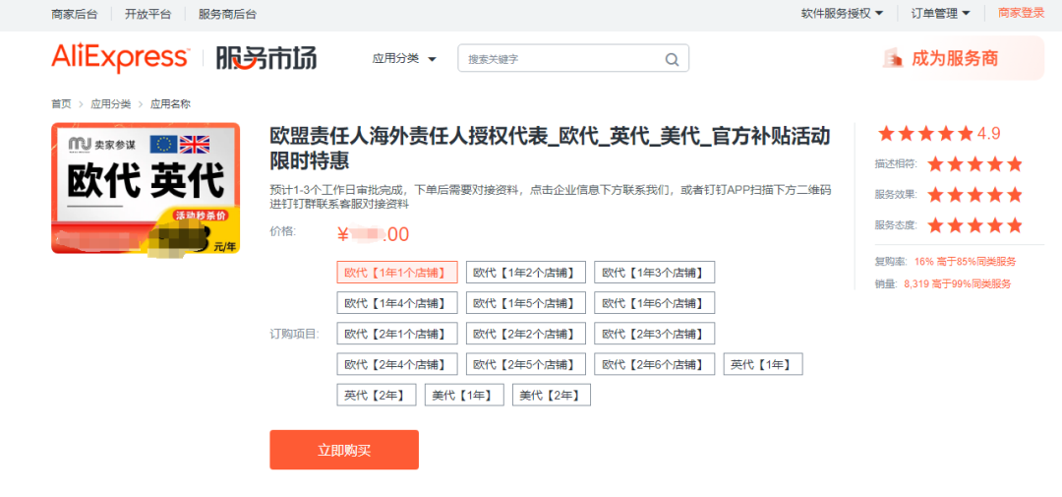Screen dimensions: 1062x497
Task: Choose the 美代【1年】 plan
Action: [x=464, y=395]
